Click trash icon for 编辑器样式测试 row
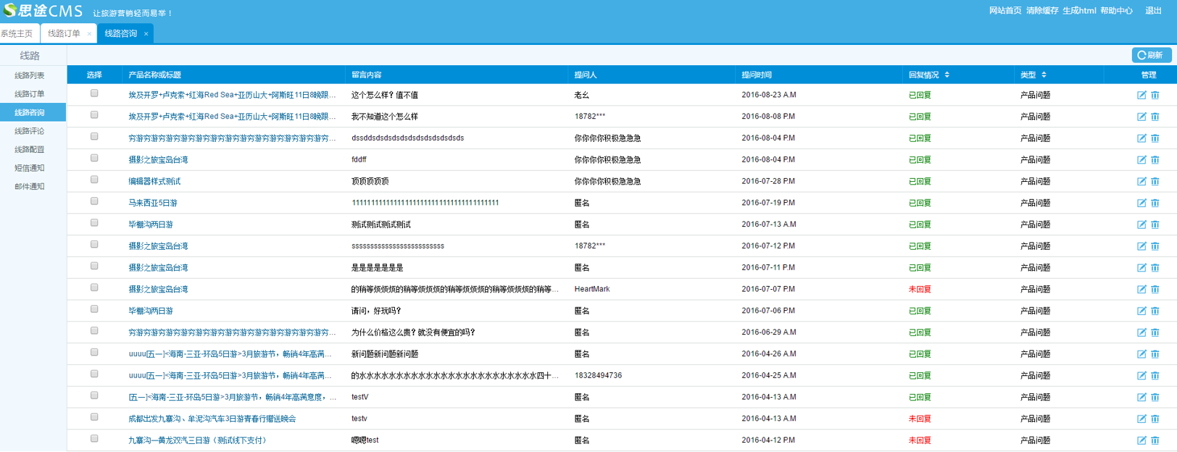 tap(1155, 181)
